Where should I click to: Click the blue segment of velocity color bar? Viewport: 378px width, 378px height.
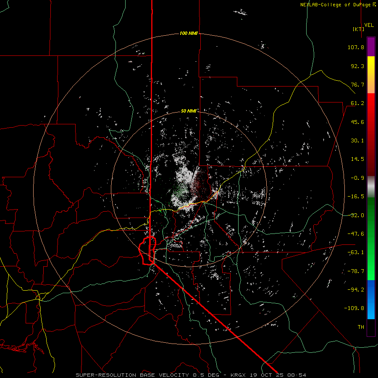click(371, 299)
